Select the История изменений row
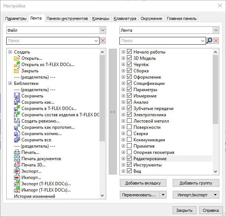 click(x=35, y=196)
